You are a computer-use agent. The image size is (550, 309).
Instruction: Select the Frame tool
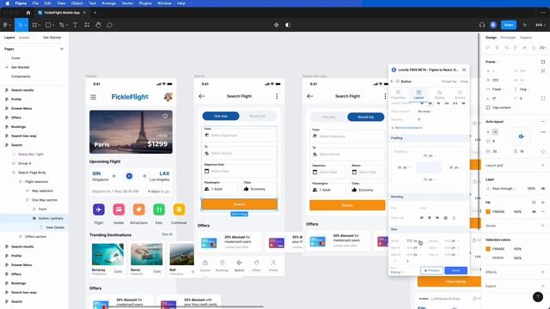[35, 25]
